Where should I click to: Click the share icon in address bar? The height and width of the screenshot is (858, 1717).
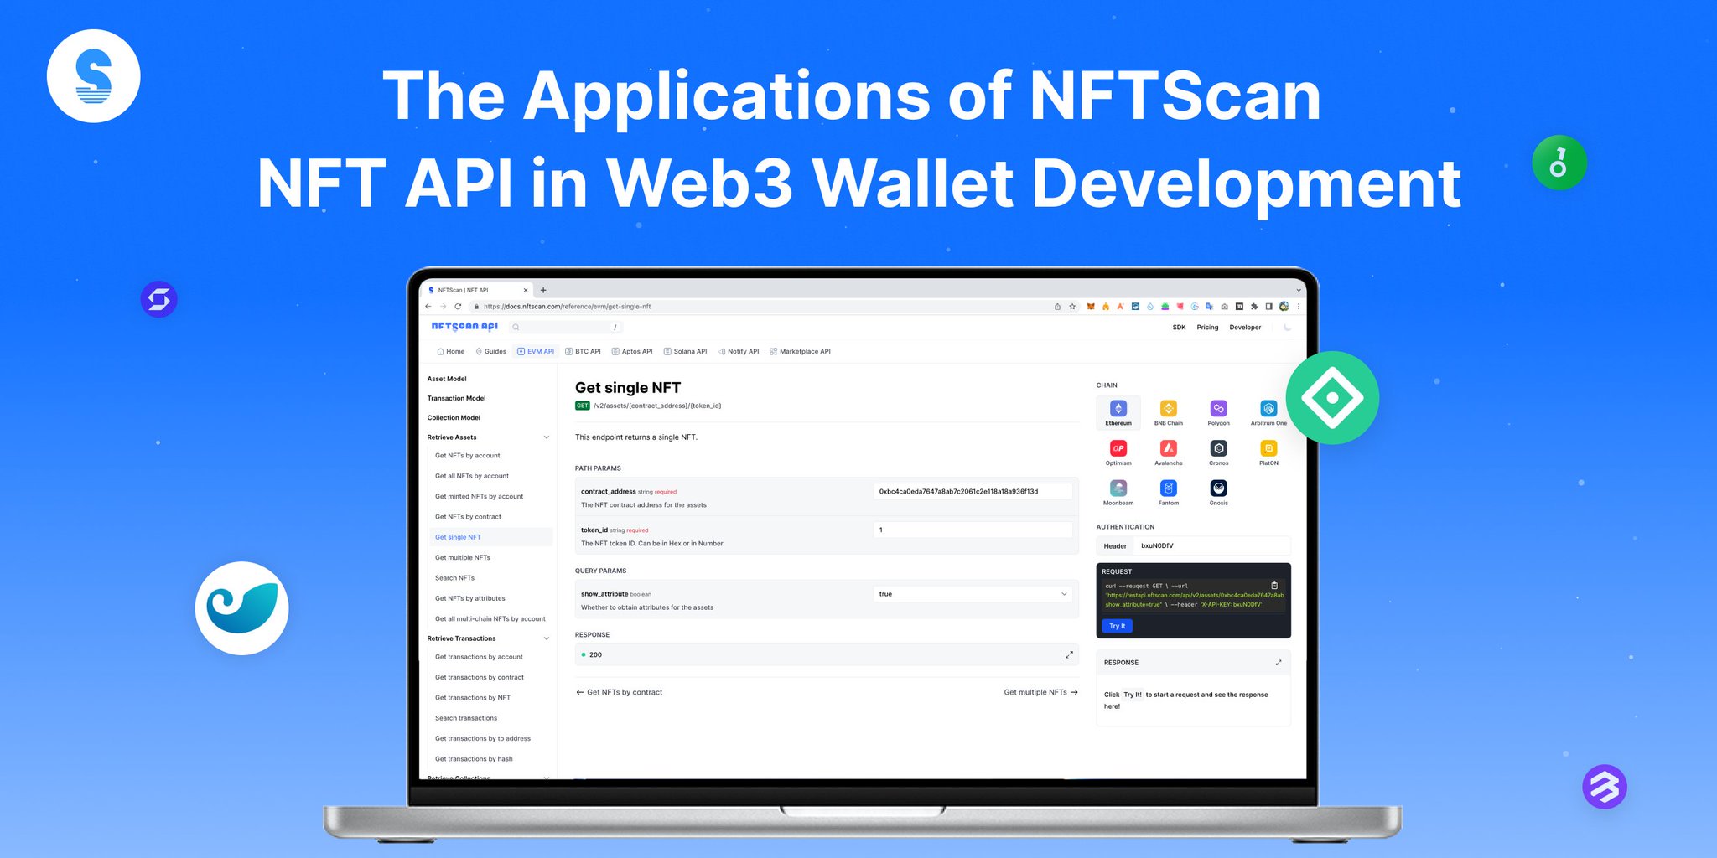click(x=1057, y=307)
